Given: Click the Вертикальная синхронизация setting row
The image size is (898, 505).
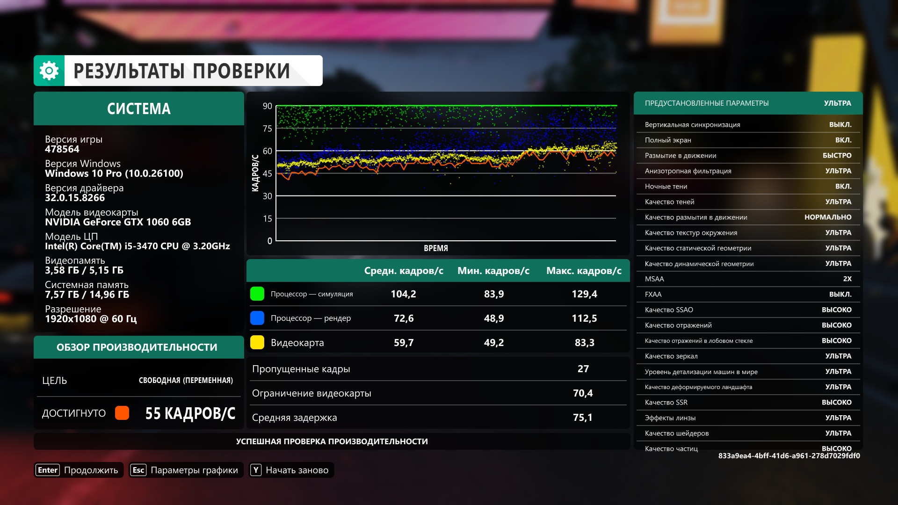Looking at the screenshot, I should (x=748, y=124).
